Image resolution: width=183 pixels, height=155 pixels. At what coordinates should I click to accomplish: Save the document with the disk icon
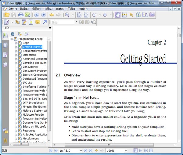coord(14,15)
